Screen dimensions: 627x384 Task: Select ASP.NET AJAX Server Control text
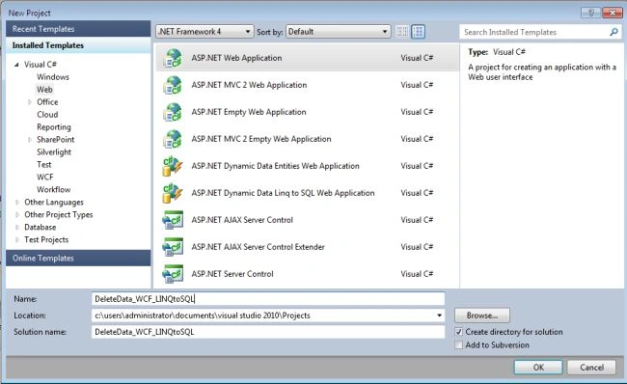coord(242,220)
